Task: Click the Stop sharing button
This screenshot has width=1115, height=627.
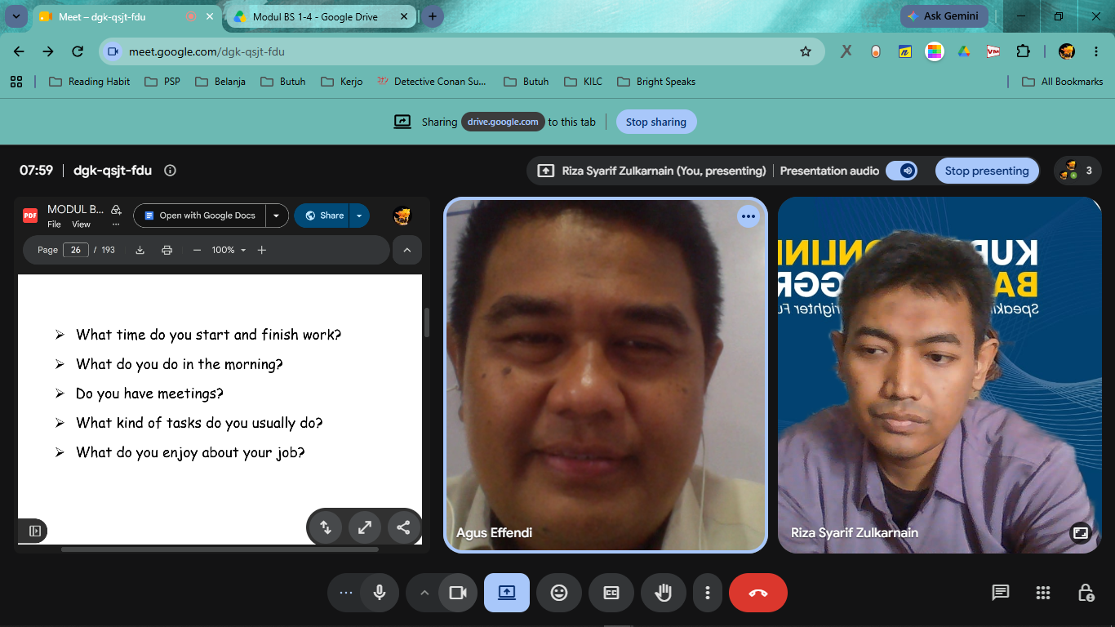Action: pyautogui.click(x=656, y=122)
